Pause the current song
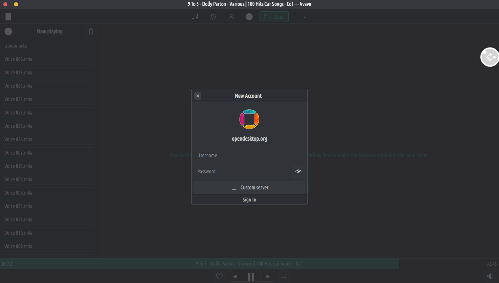499x283 pixels. point(251,276)
